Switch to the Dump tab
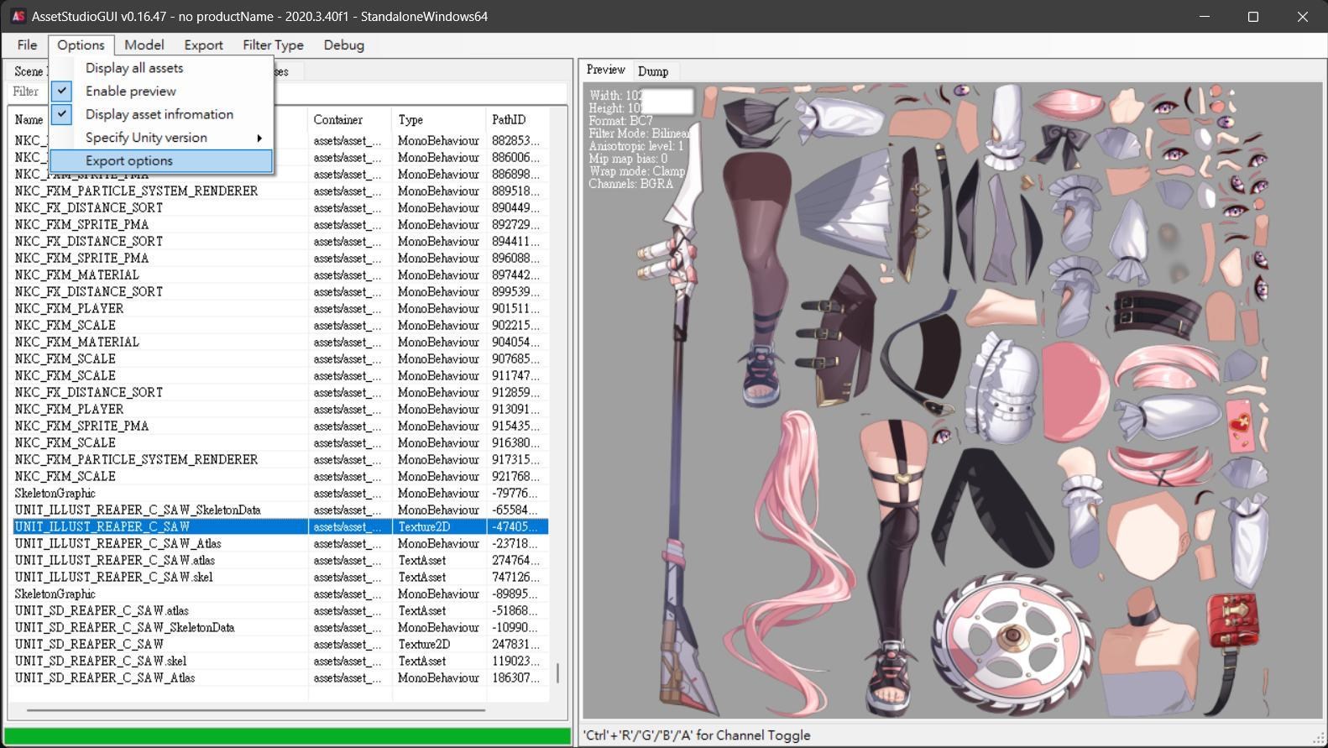Image resolution: width=1328 pixels, height=748 pixels. (x=652, y=71)
